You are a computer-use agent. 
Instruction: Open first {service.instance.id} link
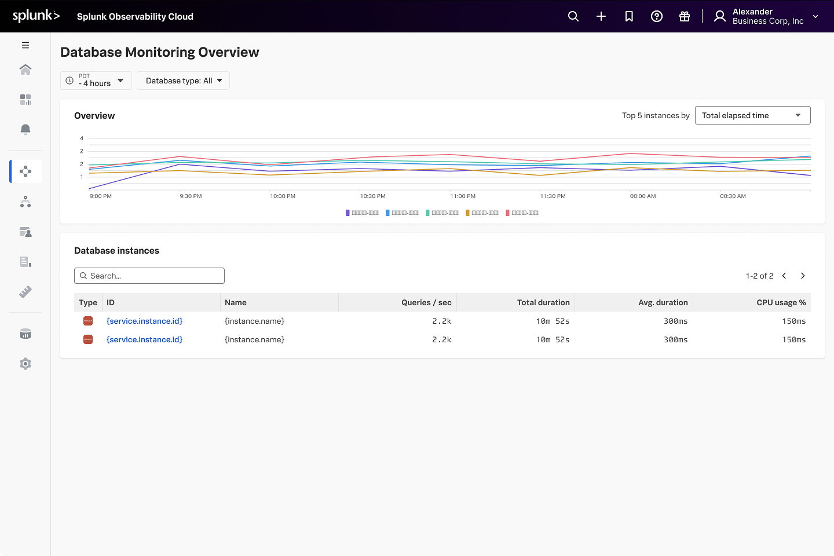[x=144, y=321]
